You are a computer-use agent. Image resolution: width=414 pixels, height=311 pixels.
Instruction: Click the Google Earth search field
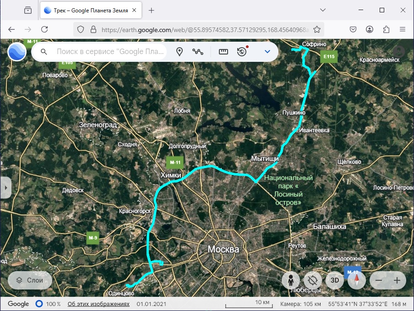(110, 52)
